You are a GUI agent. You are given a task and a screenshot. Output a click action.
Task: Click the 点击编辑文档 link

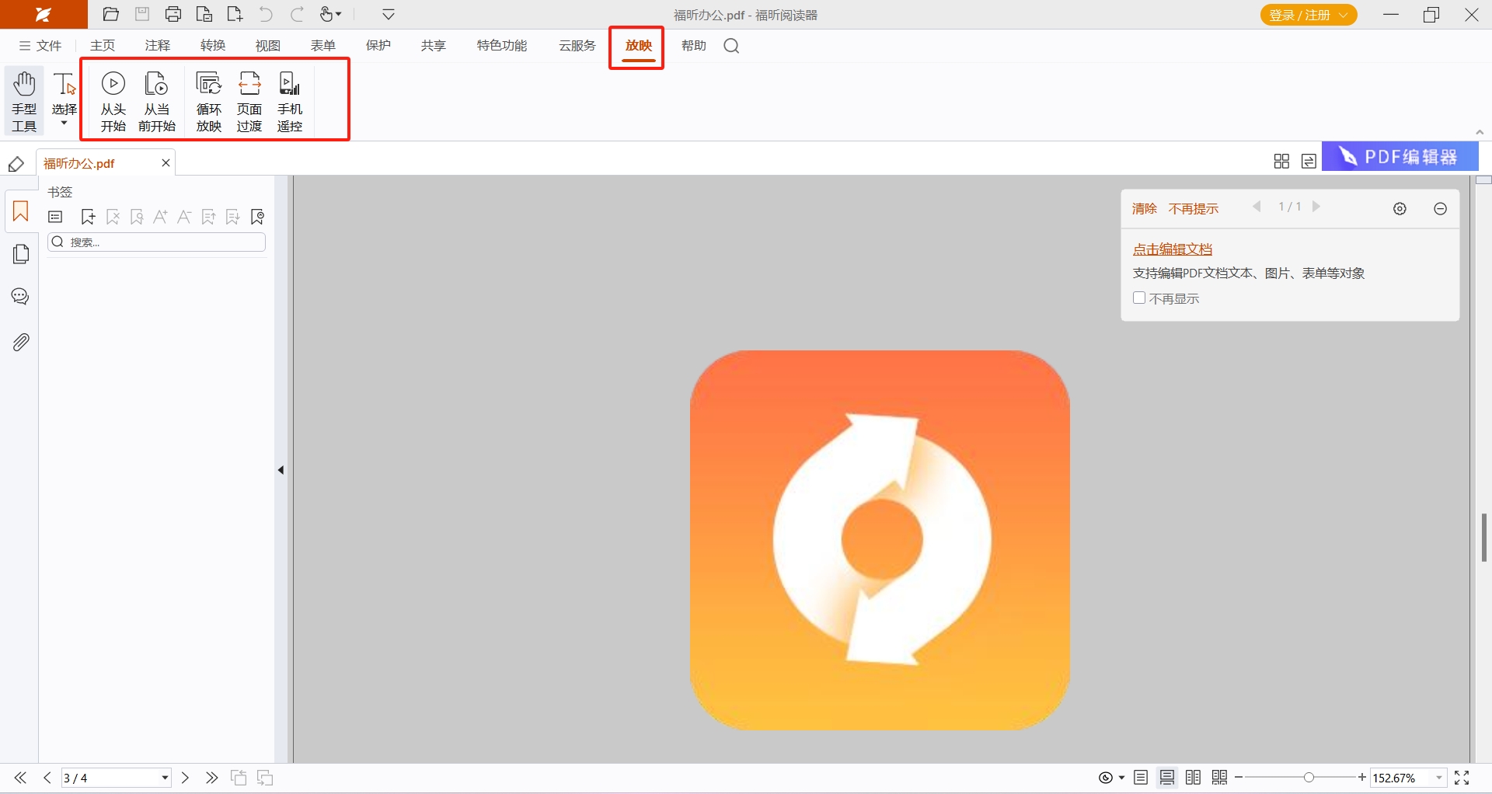[1172, 249]
